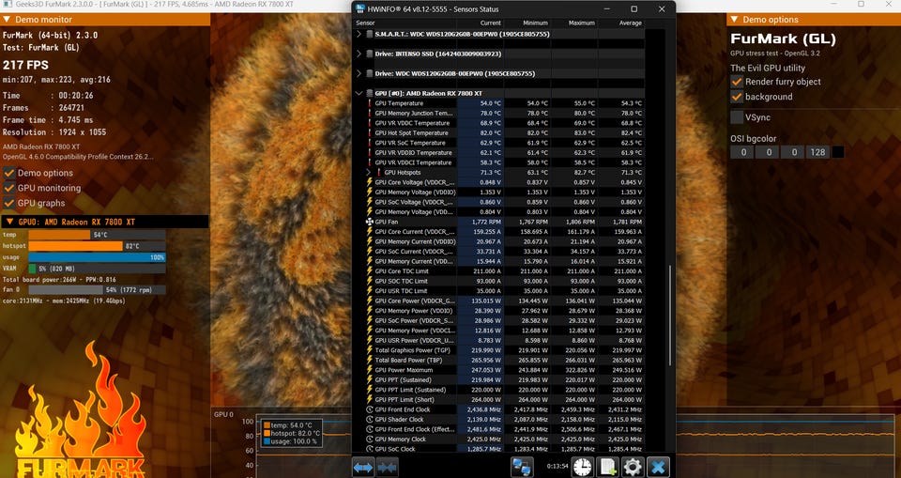901x478 pixels.
Task: Click the bolt icon beside GPU Power Maximum
Action: coord(370,370)
